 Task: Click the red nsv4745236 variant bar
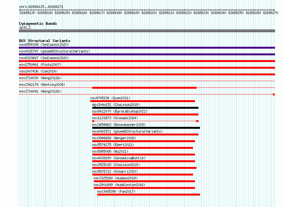143,101
